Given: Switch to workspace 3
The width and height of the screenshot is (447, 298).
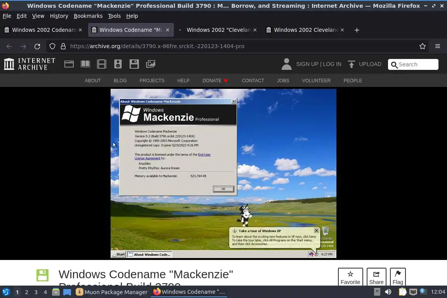Looking at the screenshot, I should click(x=36, y=292).
